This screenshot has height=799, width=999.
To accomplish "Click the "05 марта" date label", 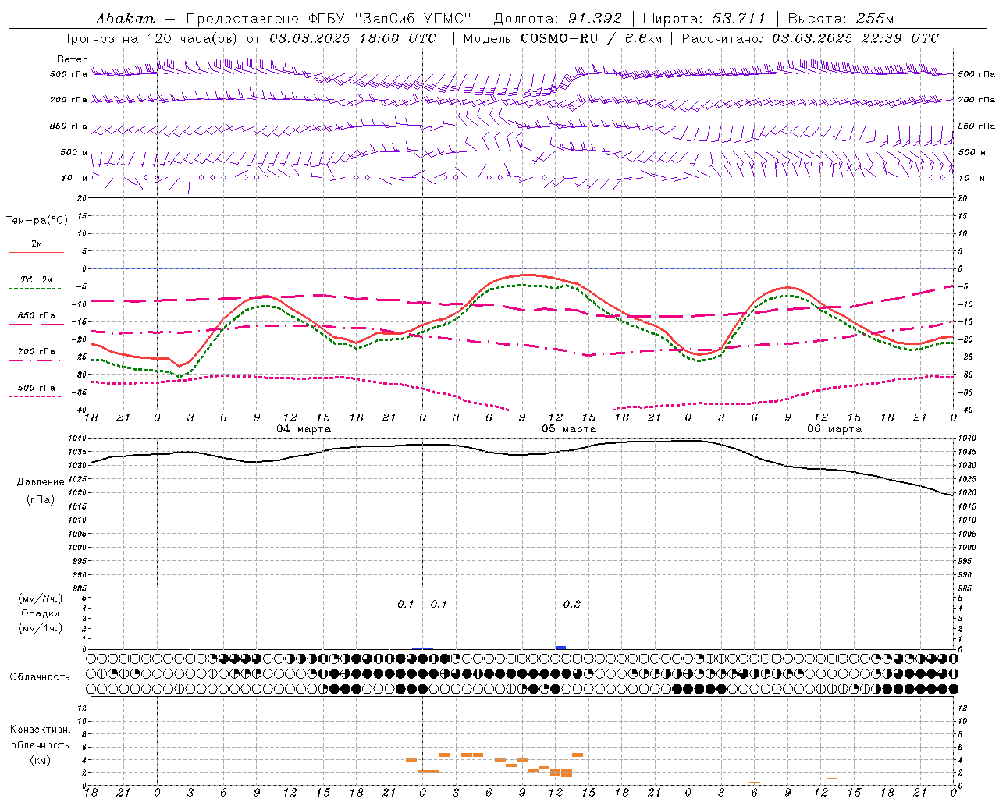I will tap(569, 429).
